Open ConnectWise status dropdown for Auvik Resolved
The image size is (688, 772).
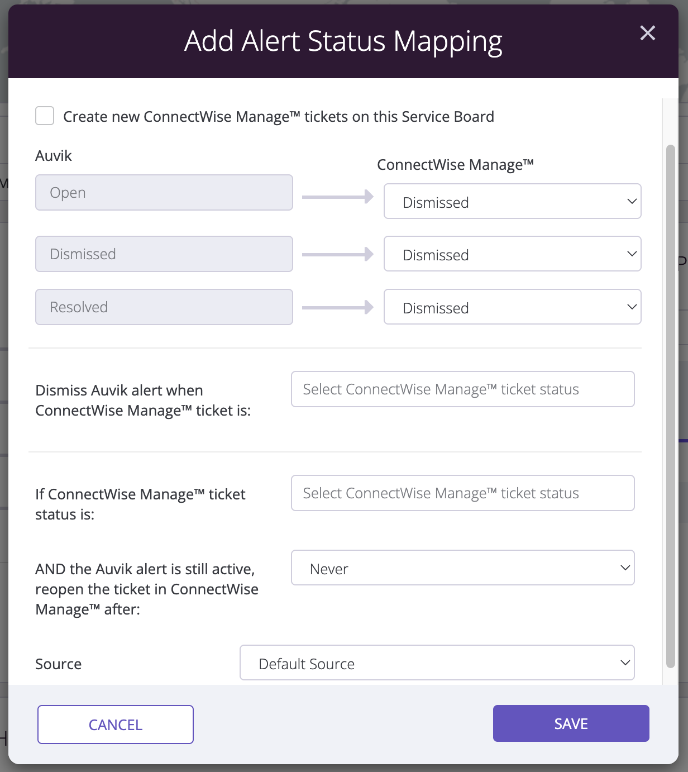point(512,307)
